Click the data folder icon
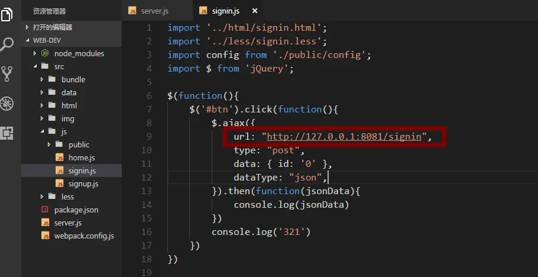538x277 pixels. point(52,92)
